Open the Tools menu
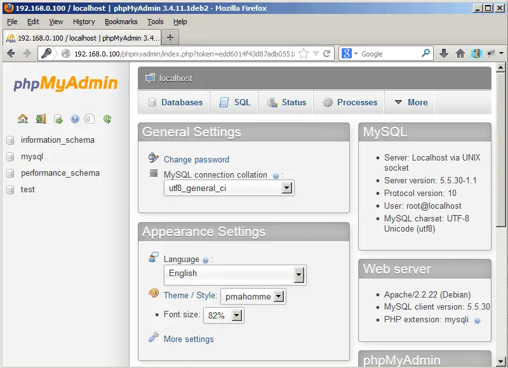This screenshot has width=508, height=368. point(156,22)
